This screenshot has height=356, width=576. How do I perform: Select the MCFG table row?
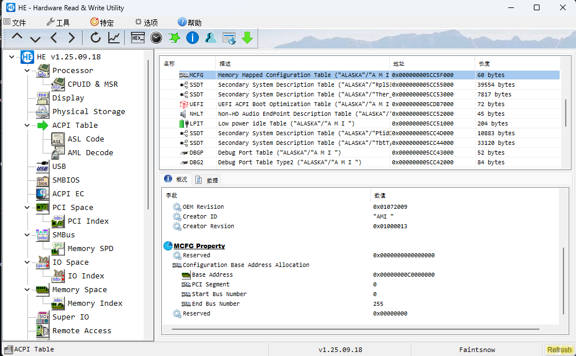(360, 75)
